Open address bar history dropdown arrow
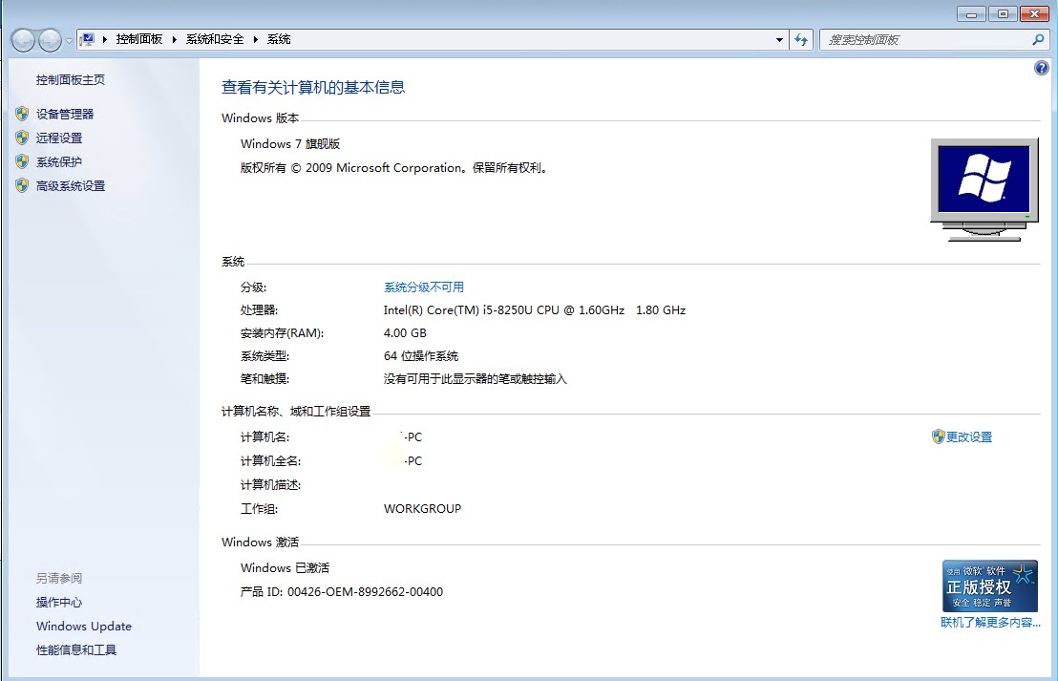Viewport: 1058px width, 681px height. 779,40
